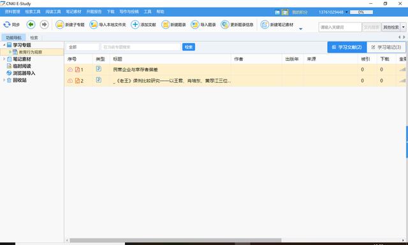Switch to the 检索 tab
Viewport: 408px width, 245px height.
click(34, 38)
